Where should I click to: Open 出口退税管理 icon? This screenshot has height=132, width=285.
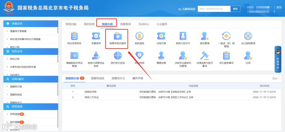[248, 36]
